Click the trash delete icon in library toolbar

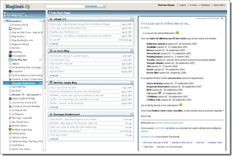click(x=32, y=16)
